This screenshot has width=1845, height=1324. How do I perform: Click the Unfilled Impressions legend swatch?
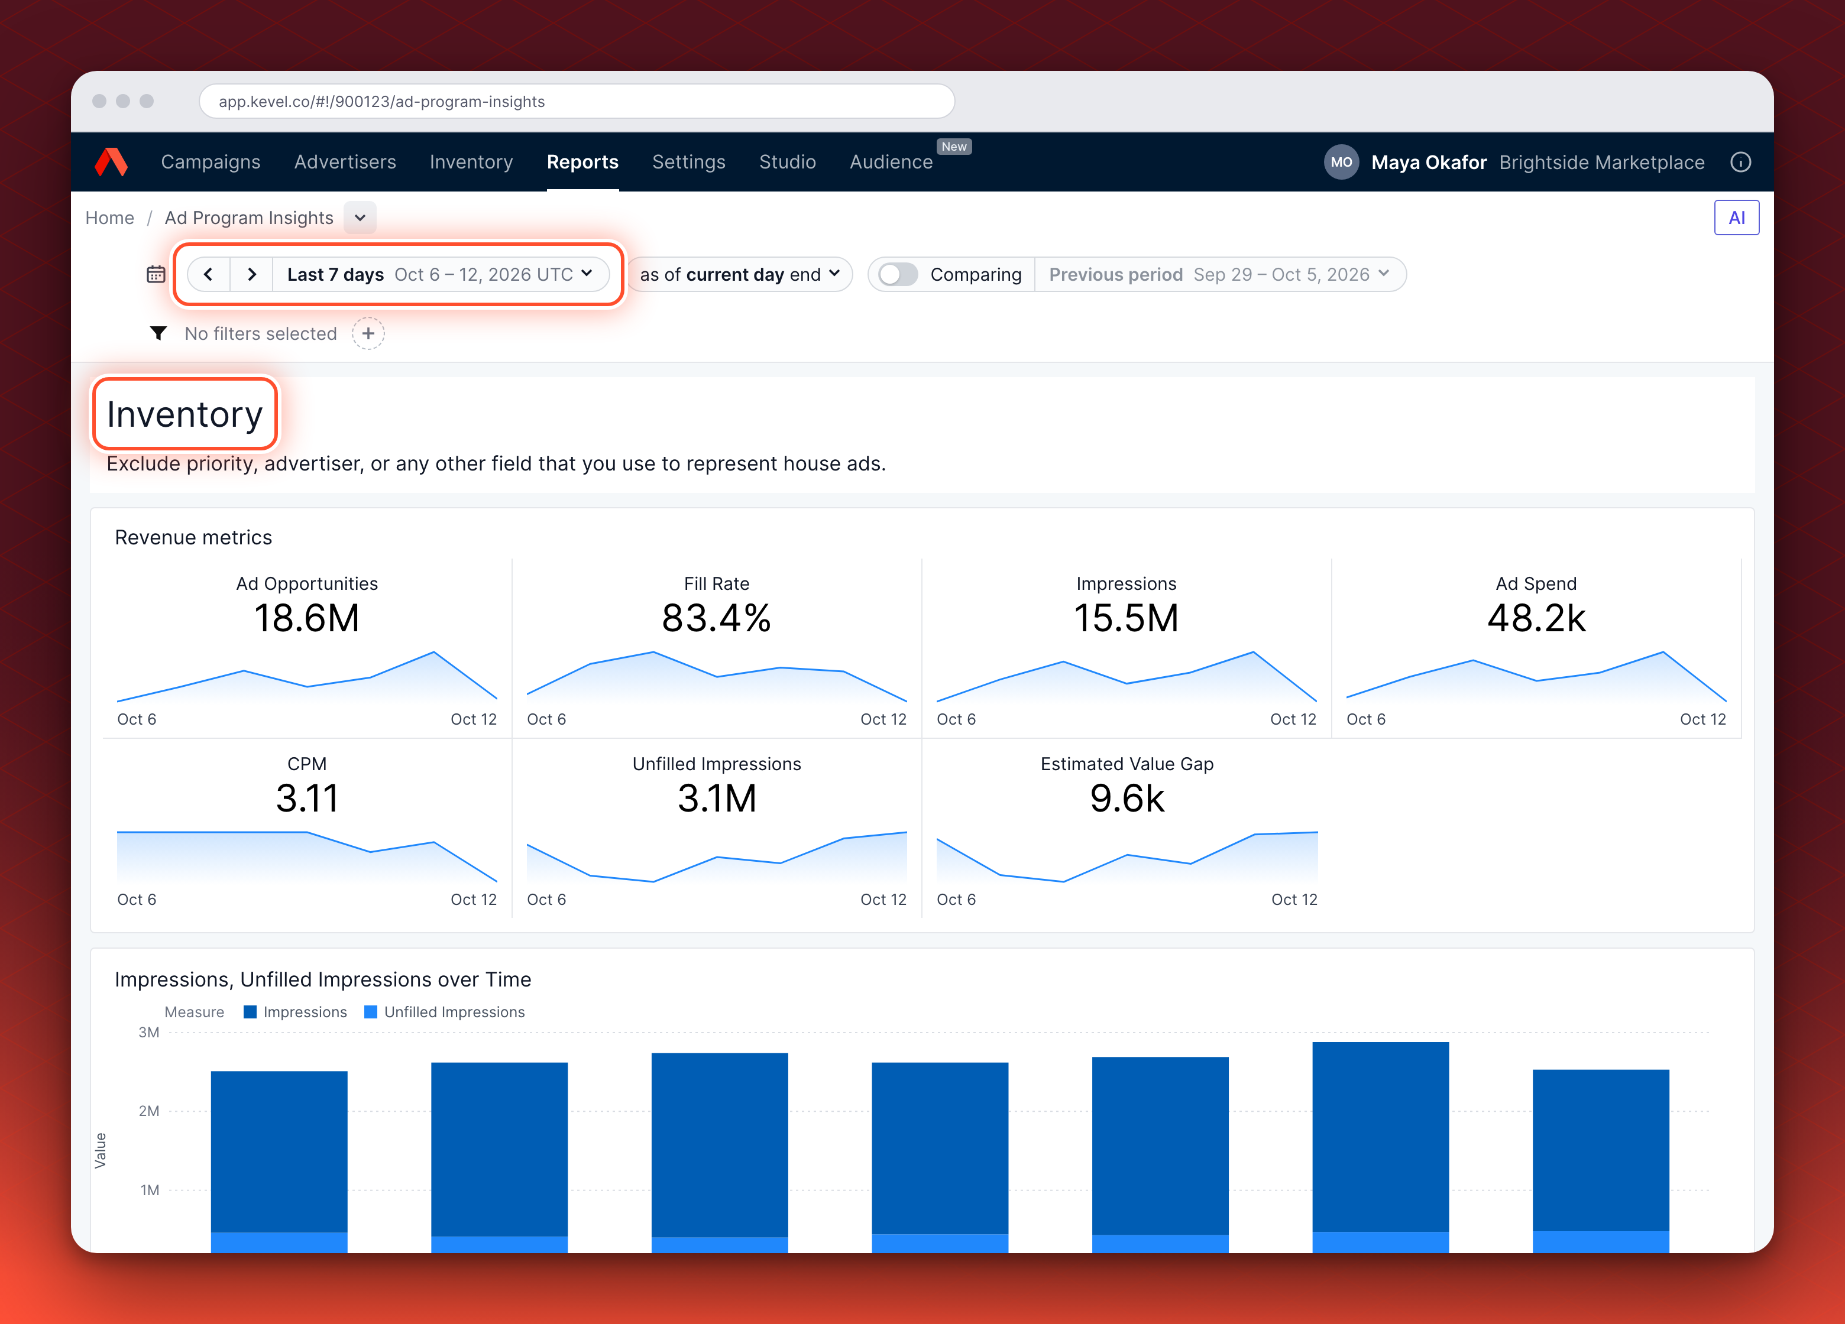point(370,1012)
